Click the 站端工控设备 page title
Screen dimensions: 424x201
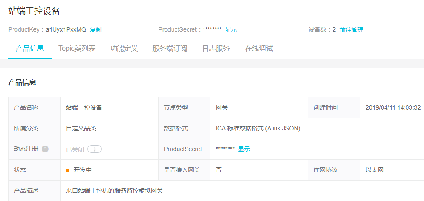(x=34, y=11)
